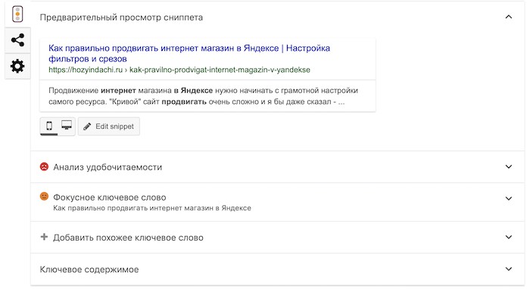
Task: Click the red sad face readability icon
Action: click(x=44, y=166)
